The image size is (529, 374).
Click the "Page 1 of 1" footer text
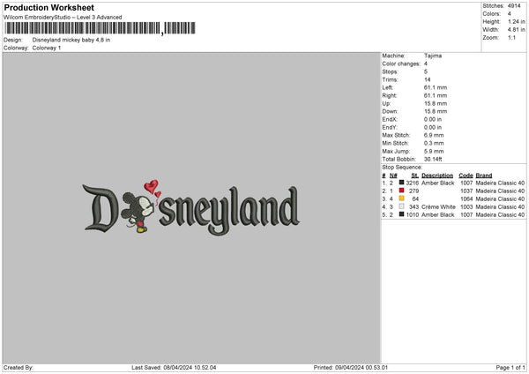click(x=510, y=368)
